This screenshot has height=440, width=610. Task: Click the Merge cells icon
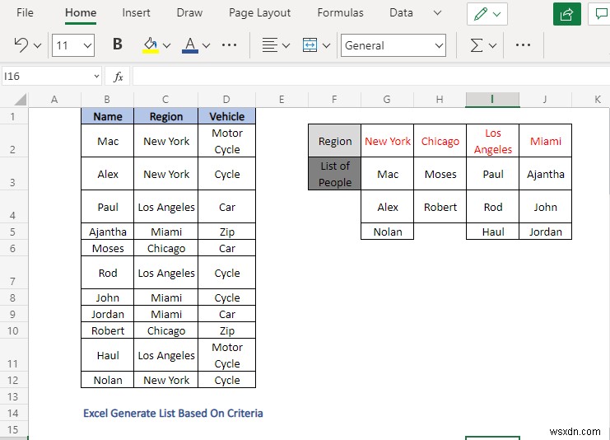tap(310, 45)
